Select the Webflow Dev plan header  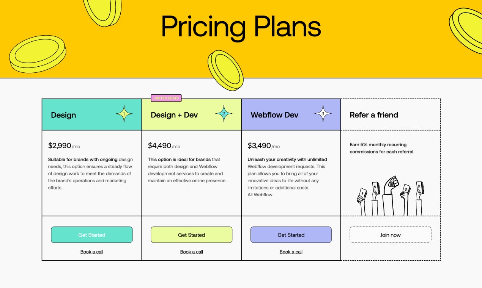[291, 114]
